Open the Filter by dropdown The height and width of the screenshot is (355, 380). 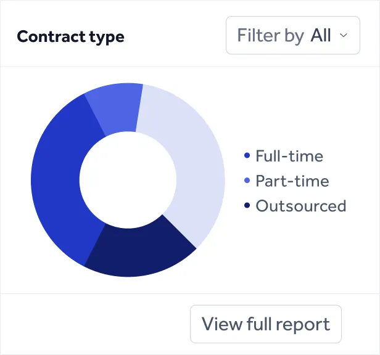[292, 35]
